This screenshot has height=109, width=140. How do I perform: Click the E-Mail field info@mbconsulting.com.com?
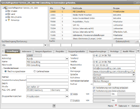click(x=114, y=68)
